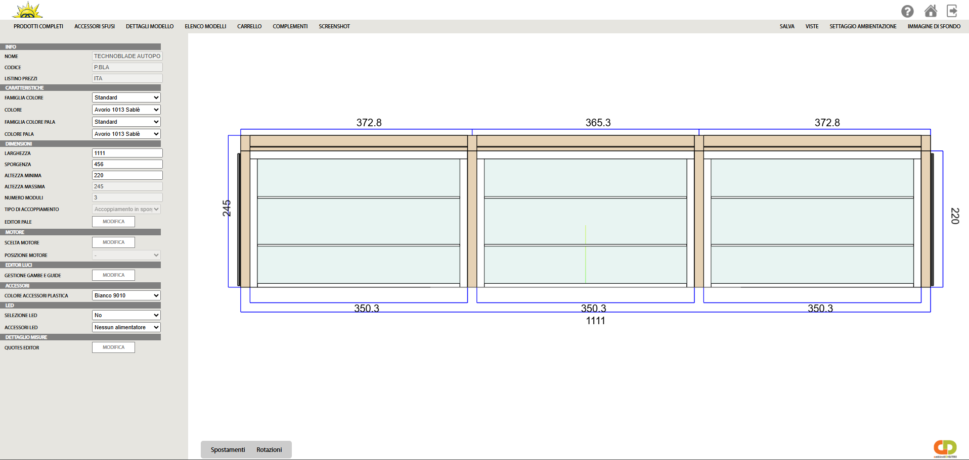Open Accessori Sfusi menu

click(95, 26)
